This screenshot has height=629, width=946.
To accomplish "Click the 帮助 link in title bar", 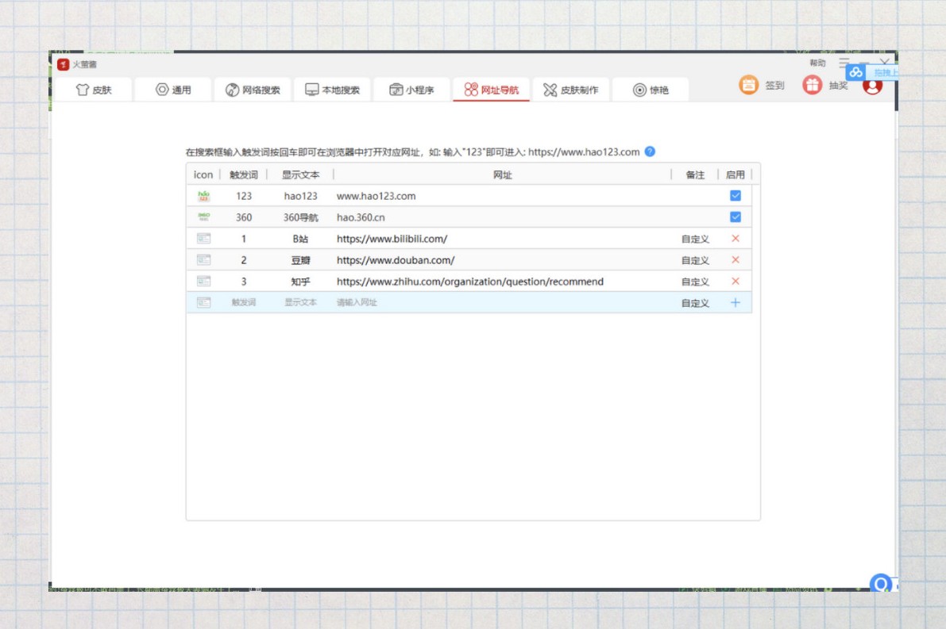I will pyautogui.click(x=817, y=63).
